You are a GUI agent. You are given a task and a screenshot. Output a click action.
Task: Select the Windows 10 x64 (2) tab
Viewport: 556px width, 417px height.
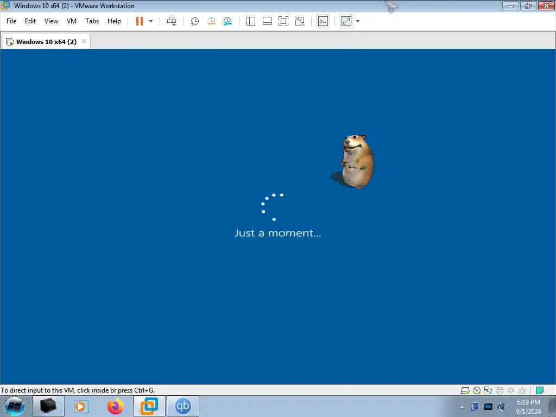pyautogui.click(x=46, y=41)
